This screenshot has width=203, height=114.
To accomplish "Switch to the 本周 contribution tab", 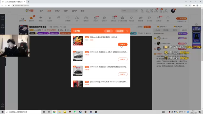I will tap(166, 30).
